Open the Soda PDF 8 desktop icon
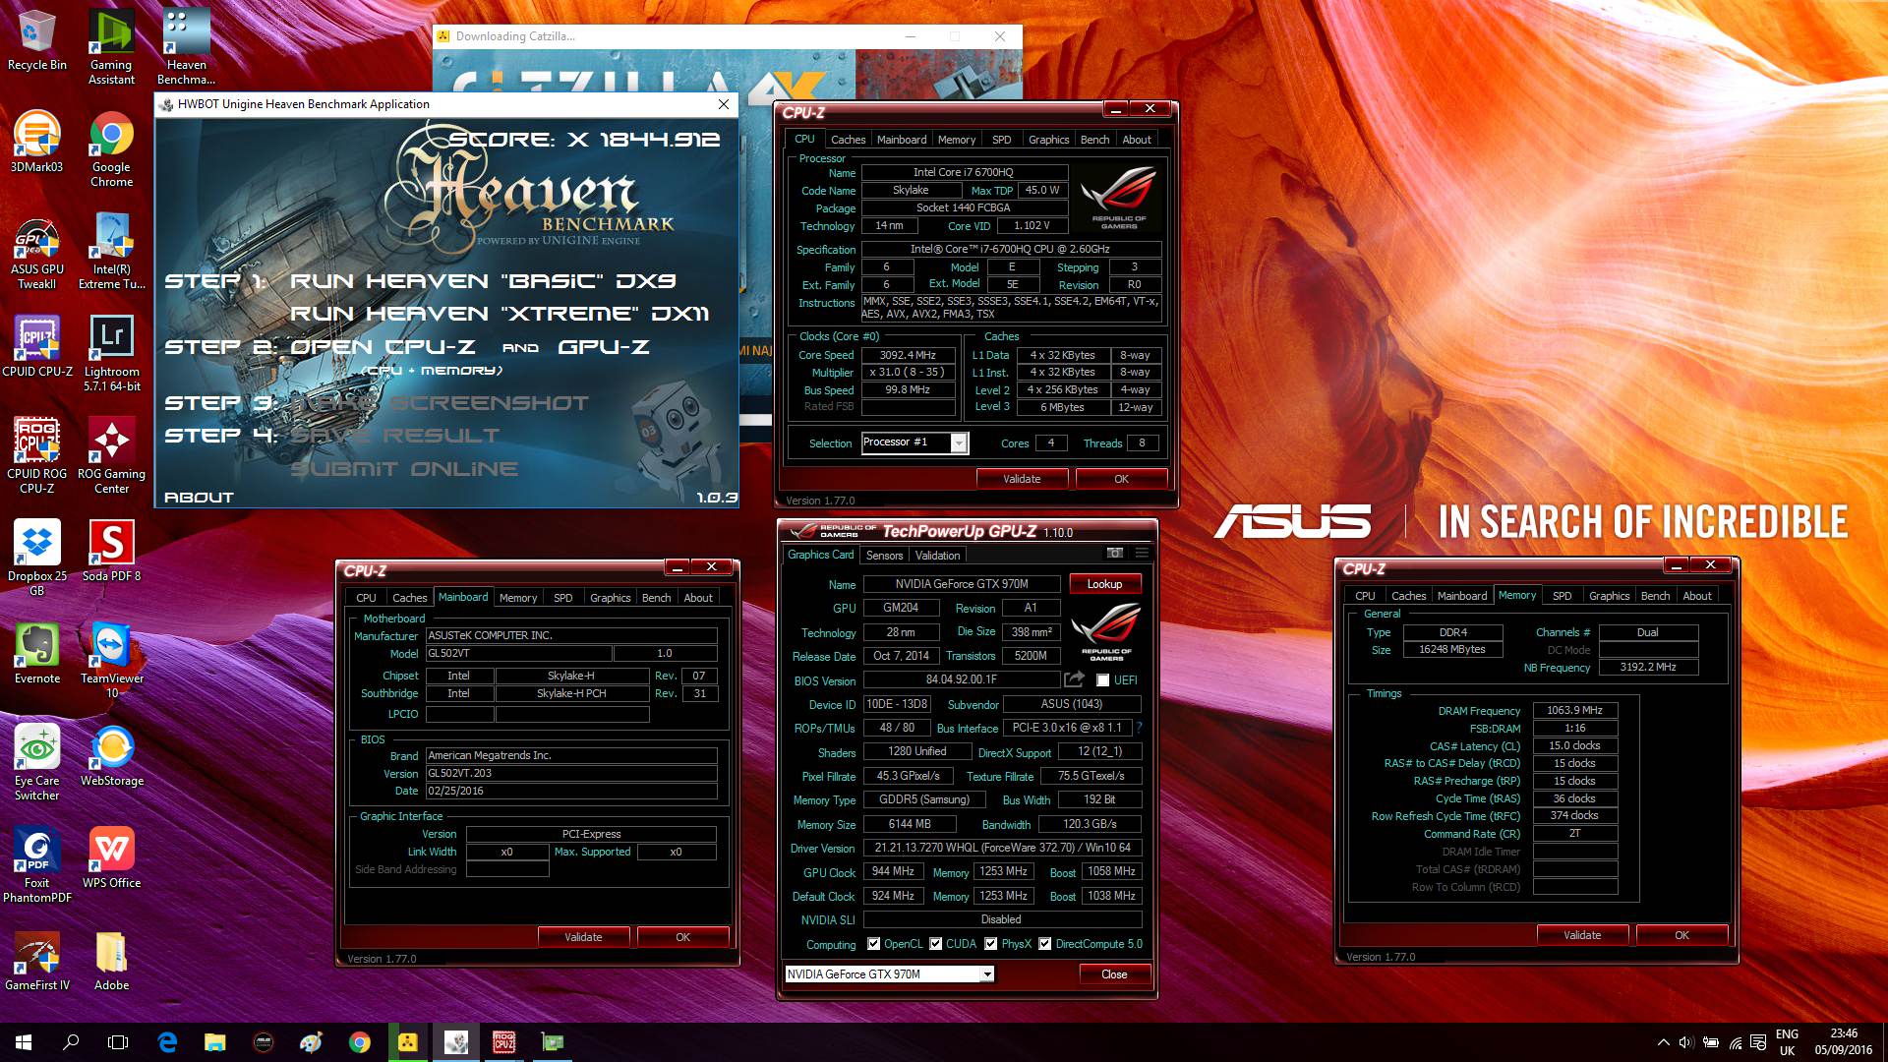 pos(112,551)
